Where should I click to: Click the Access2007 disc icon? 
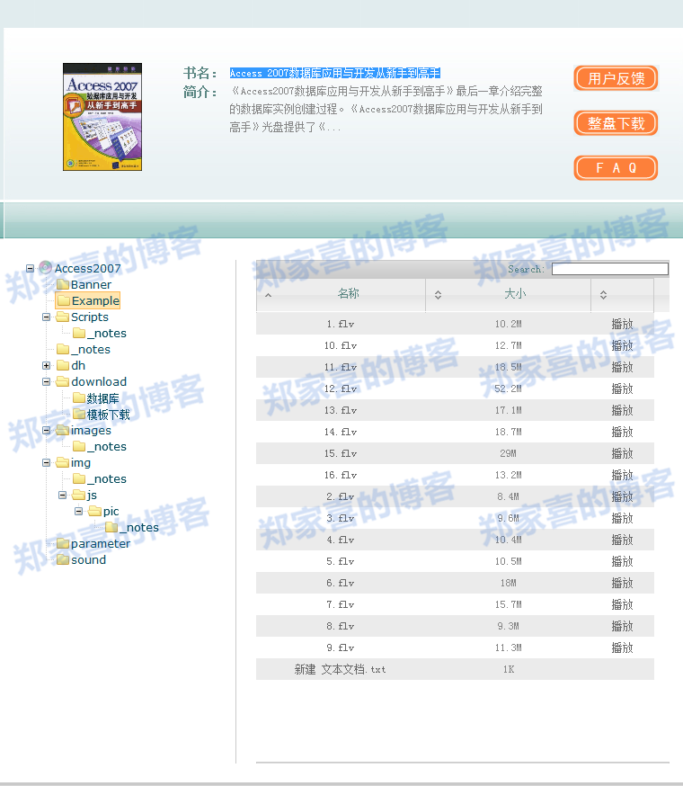(x=46, y=267)
